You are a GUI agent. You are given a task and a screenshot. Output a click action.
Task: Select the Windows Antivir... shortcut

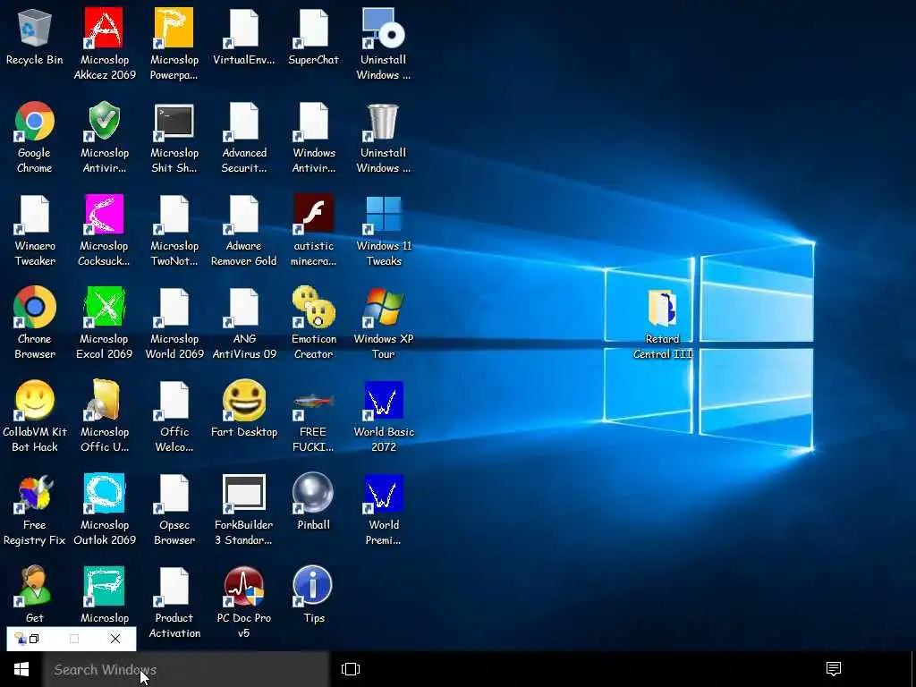314,137
